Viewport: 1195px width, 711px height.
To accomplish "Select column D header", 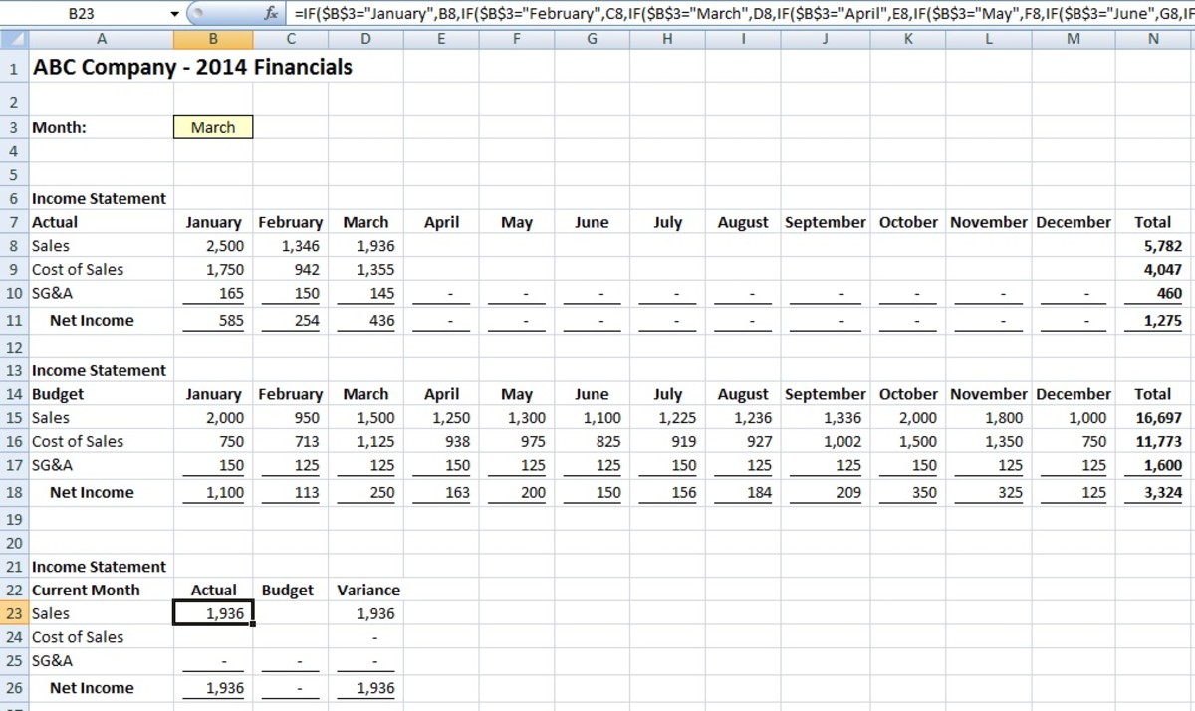I will click(x=365, y=39).
